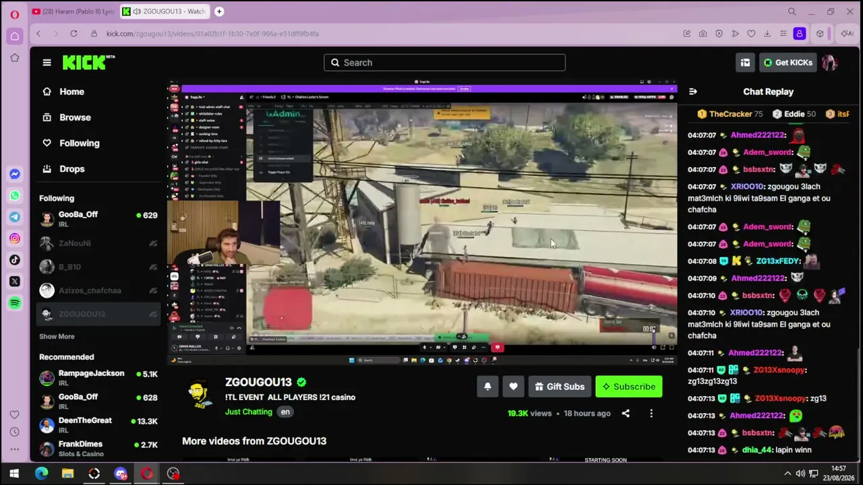The height and width of the screenshot is (485, 863).
Task: Open the system volume control in tray
Action: tap(800, 474)
